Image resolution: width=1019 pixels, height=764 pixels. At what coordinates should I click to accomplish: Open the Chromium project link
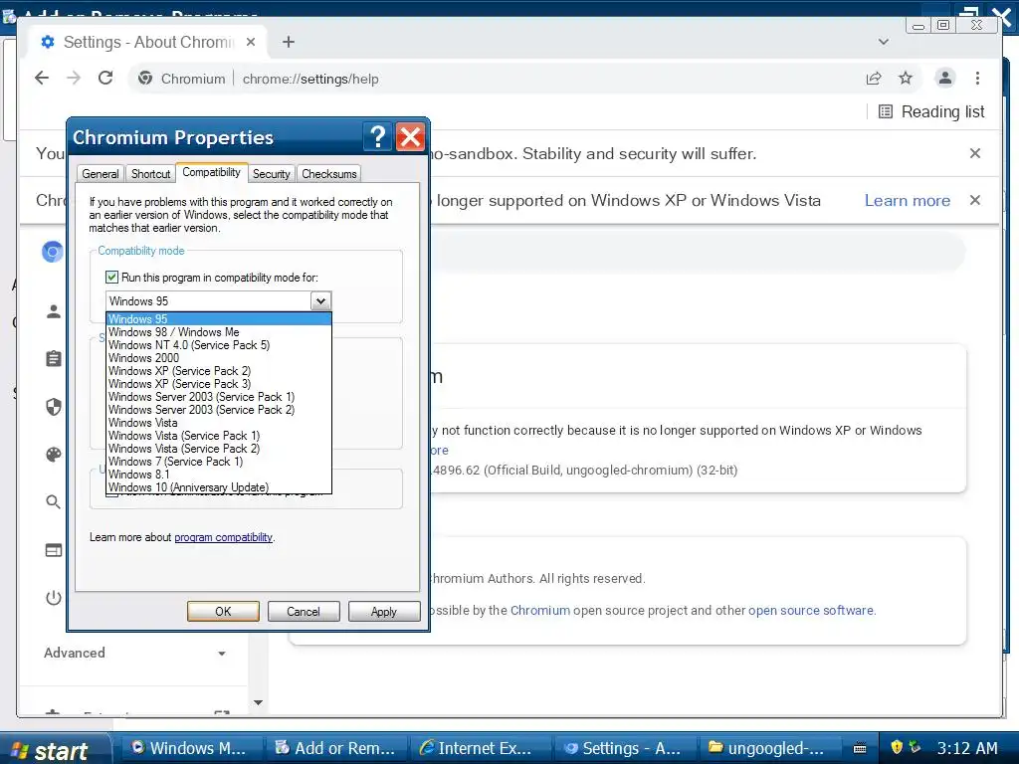tap(540, 611)
